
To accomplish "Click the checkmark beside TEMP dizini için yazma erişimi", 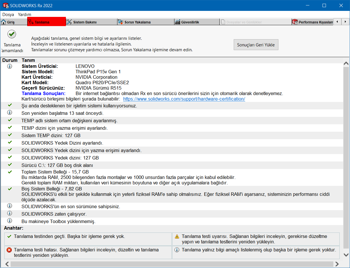I will click(10, 128).
